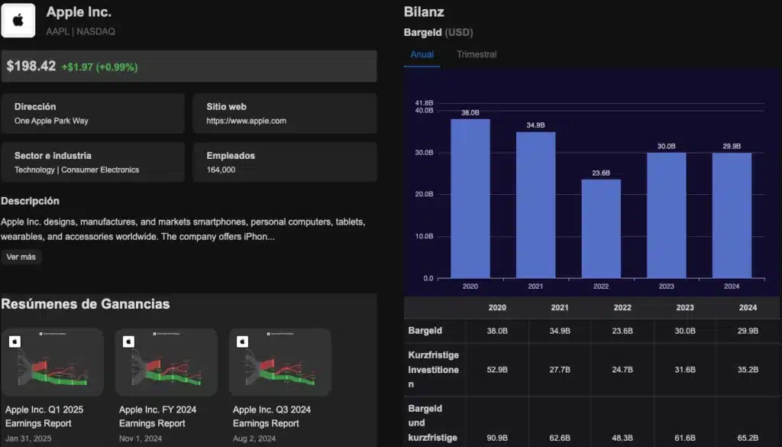
Task: Click the table cell 48.3B
Action: click(622, 438)
